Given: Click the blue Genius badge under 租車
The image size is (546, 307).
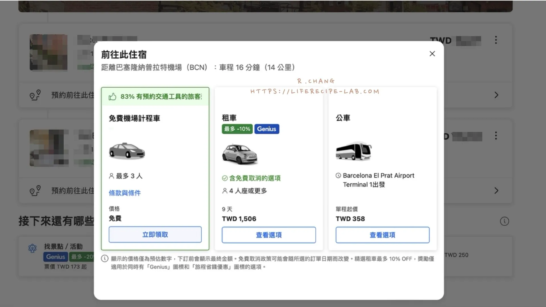Looking at the screenshot, I should [267, 129].
